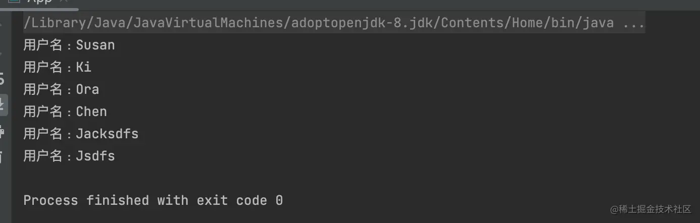Click the 用户名：Jsdfs output line
Viewport: 700px width, 223px height.
tap(69, 156)
